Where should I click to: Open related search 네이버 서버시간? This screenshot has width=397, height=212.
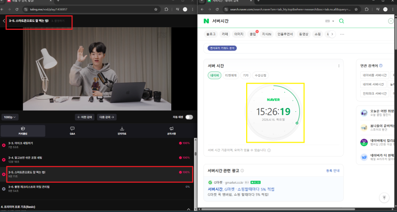[374, 84]
